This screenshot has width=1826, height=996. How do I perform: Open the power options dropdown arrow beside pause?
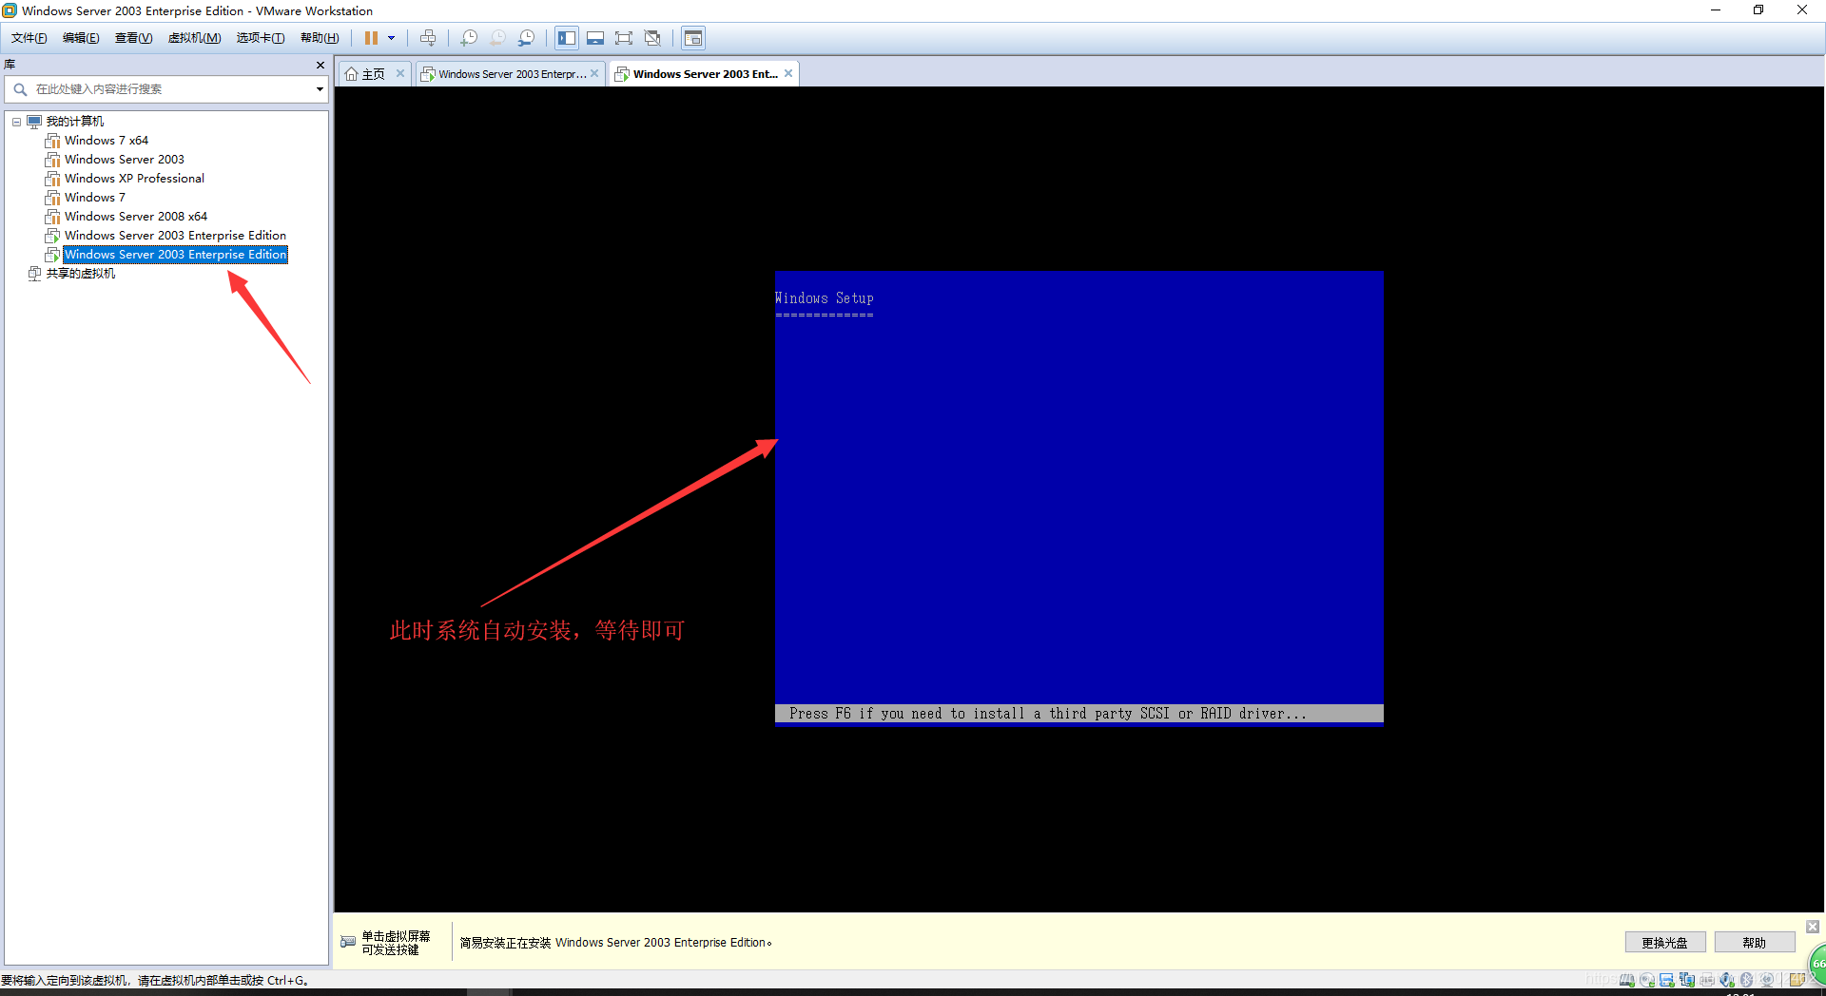[391, 38]
